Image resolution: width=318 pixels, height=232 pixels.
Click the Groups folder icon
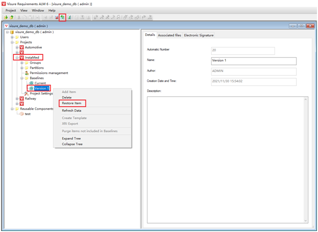(27, 63)
